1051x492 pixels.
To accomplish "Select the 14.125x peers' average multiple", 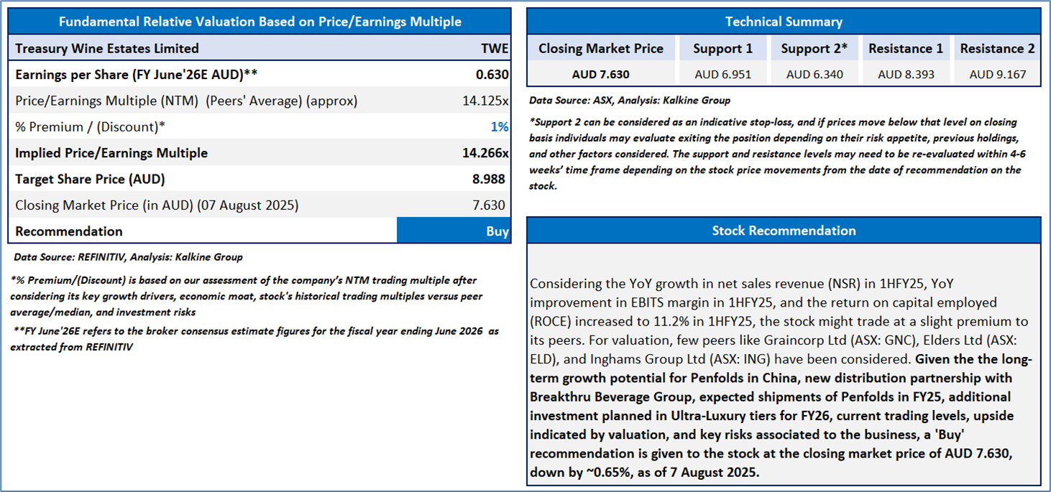I will click(485, 101).
